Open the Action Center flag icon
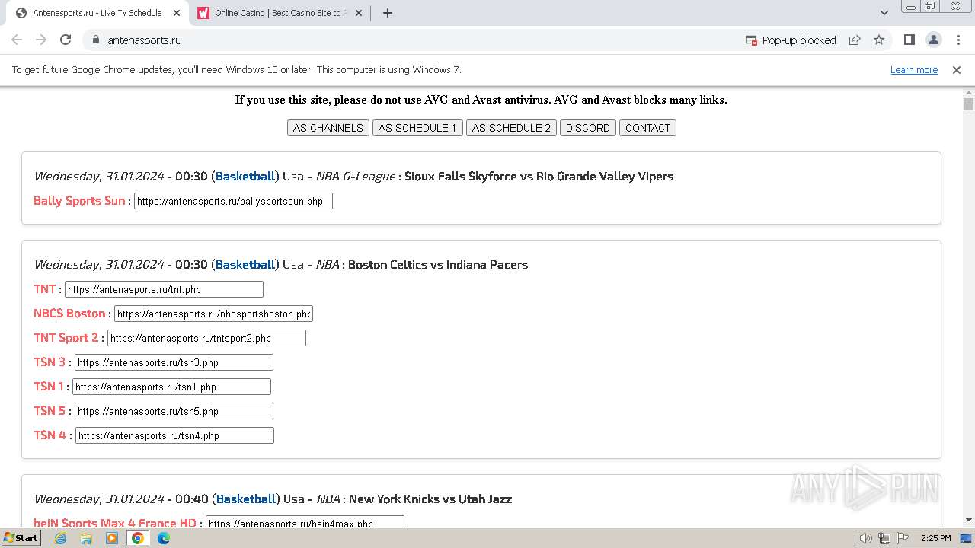975x548 pixels. click(902, 538)
